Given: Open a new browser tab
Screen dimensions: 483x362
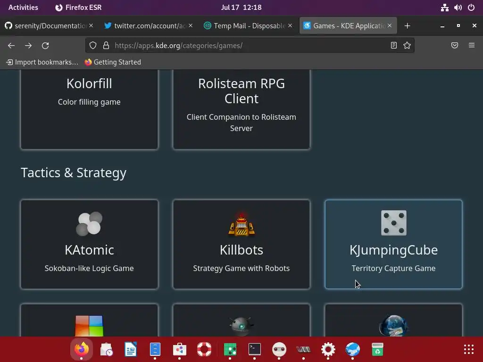Looking at the screenshot, I should (407, 26).
